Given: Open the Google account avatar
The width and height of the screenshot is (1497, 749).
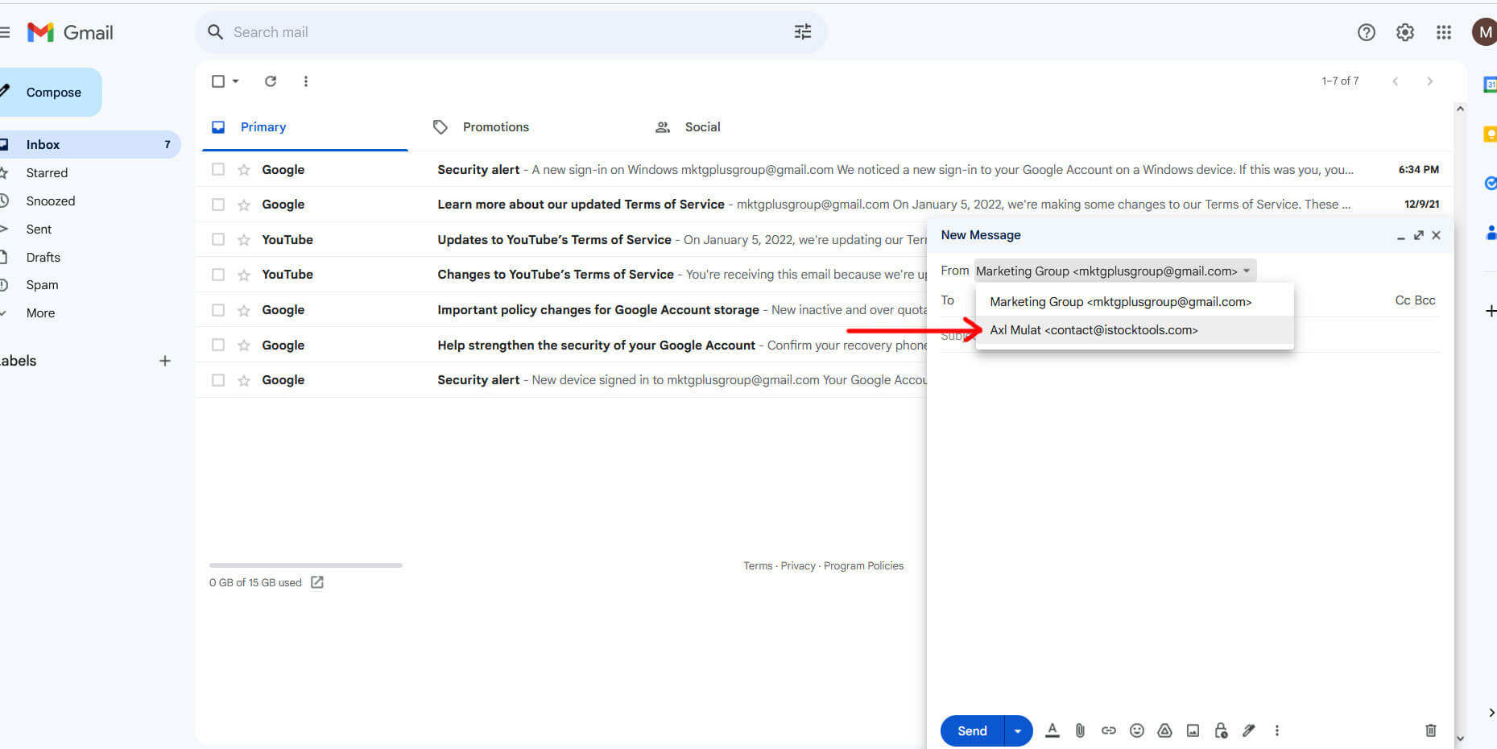Looking at the screenshot, I should coord(1484,32).
